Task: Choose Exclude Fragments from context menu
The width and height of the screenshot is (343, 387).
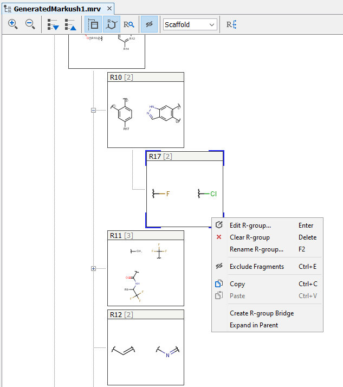Action: tap(256, 267)
